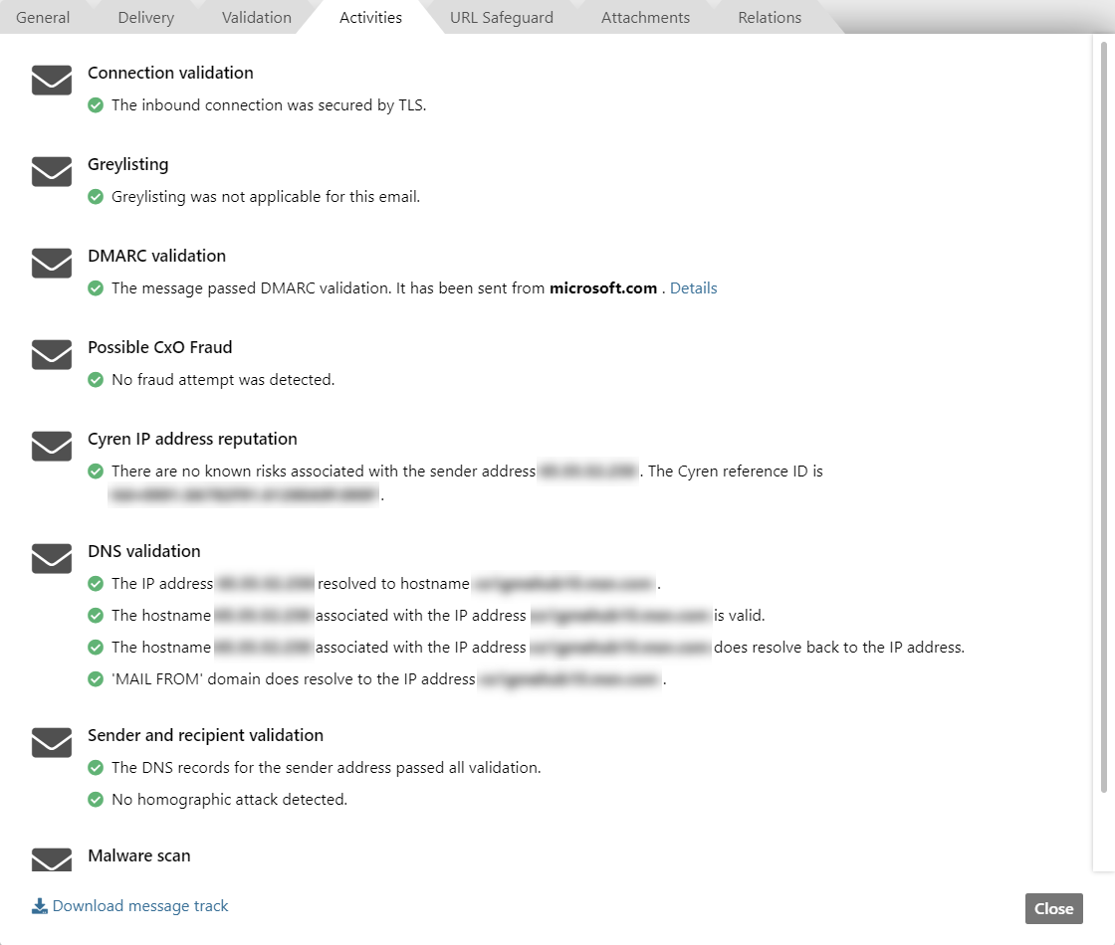The width and height of the screenshot is (1115, 945).
Task: Open the Relations tab
Action: (770, 17)
